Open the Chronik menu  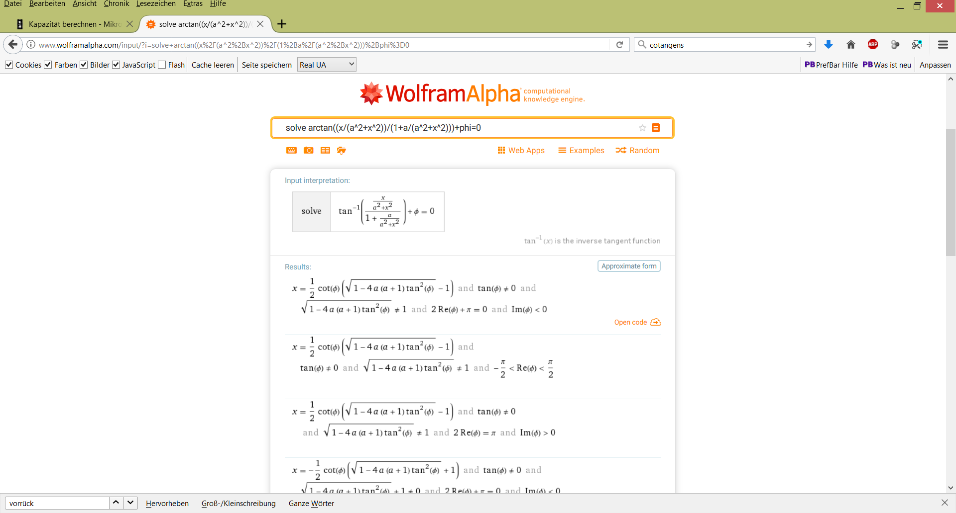117,4
